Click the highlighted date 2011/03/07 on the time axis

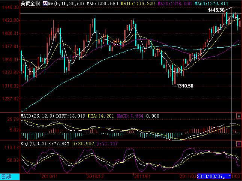pyautogui.click(x=213, y=176)
